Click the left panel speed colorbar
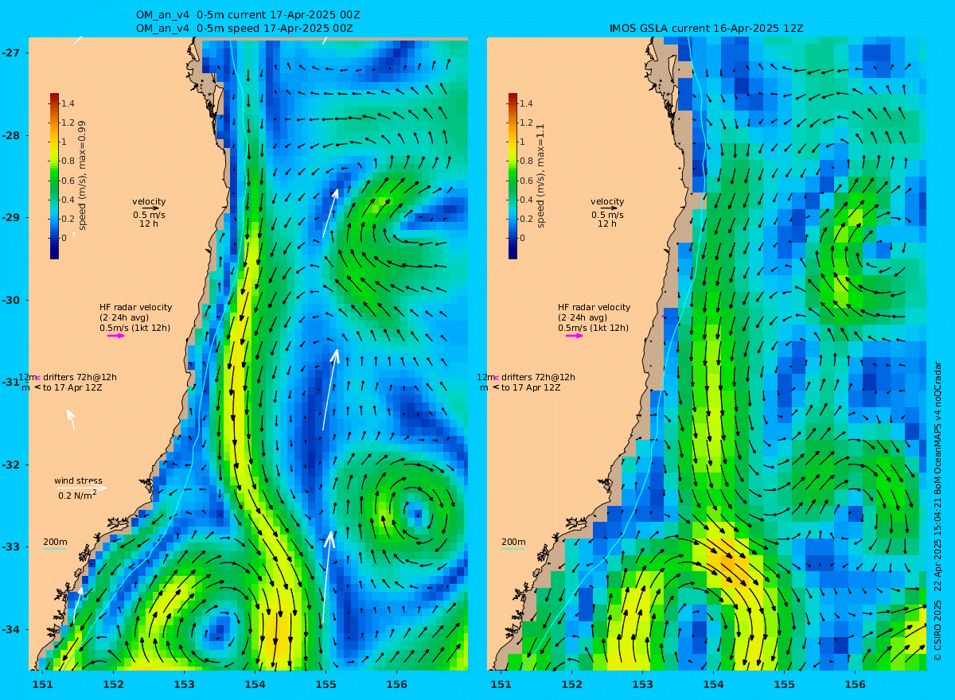 click(x=54, y=176)
